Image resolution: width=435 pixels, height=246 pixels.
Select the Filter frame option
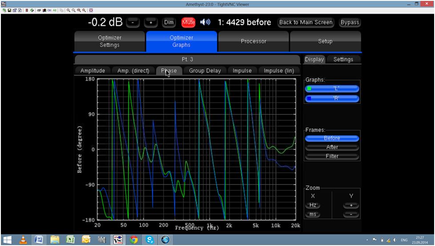coord(332,156)
